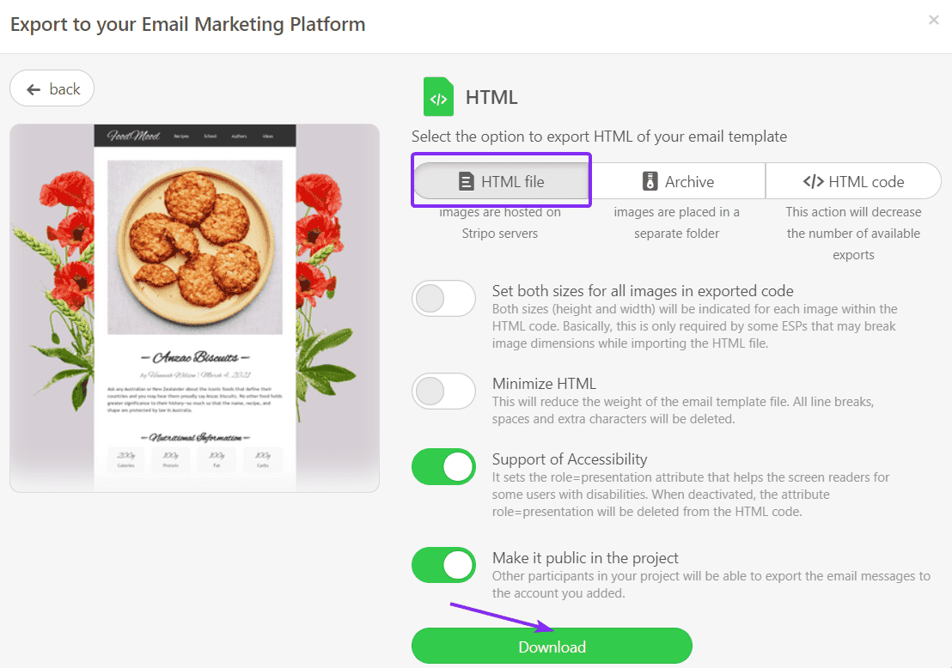Turn off Make it public in the project
The height and width of the screenshot is (668, 952).
coord(443,565)
